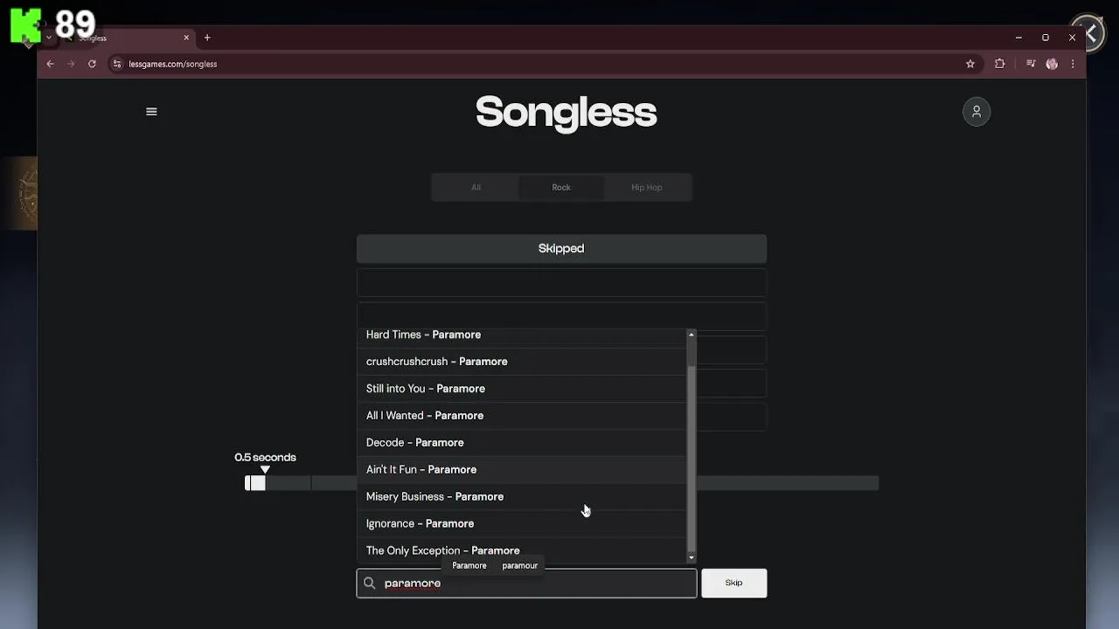1119x629 pixels.
Task: Select the Rock genre tab
Action: pyautogui.click(x=561, y=187)
